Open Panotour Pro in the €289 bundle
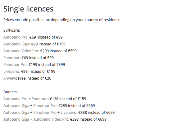Screen dimensions: 191x125 tap(45, 106)
